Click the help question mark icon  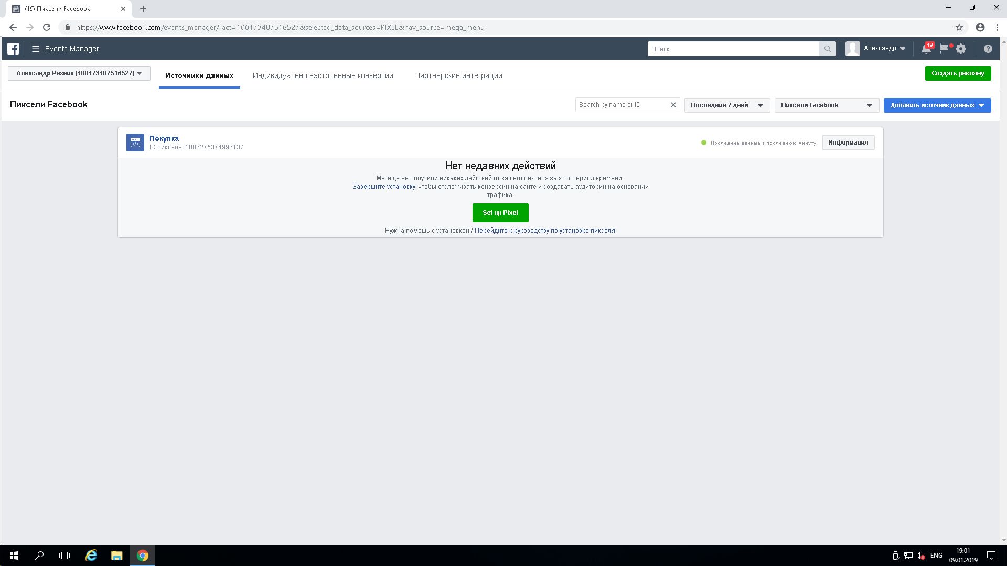coord(988,49)
